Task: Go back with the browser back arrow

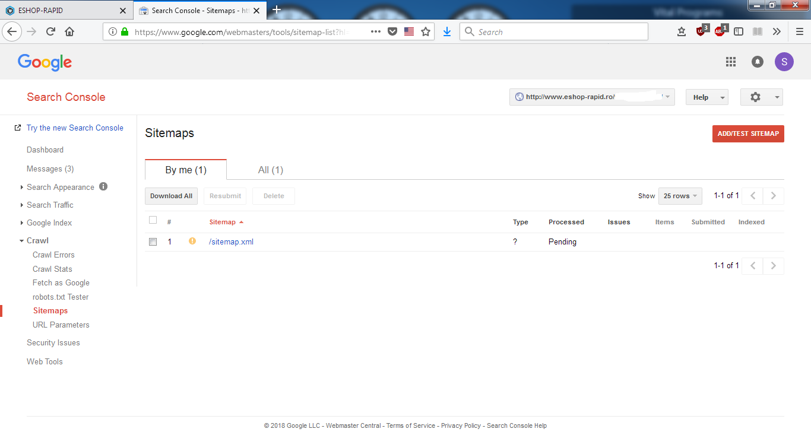Action: point(12,32)
